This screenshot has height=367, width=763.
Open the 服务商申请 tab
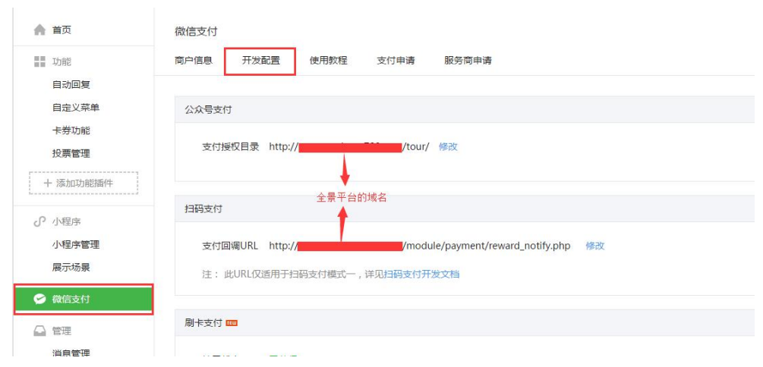[x=468, y=61]
